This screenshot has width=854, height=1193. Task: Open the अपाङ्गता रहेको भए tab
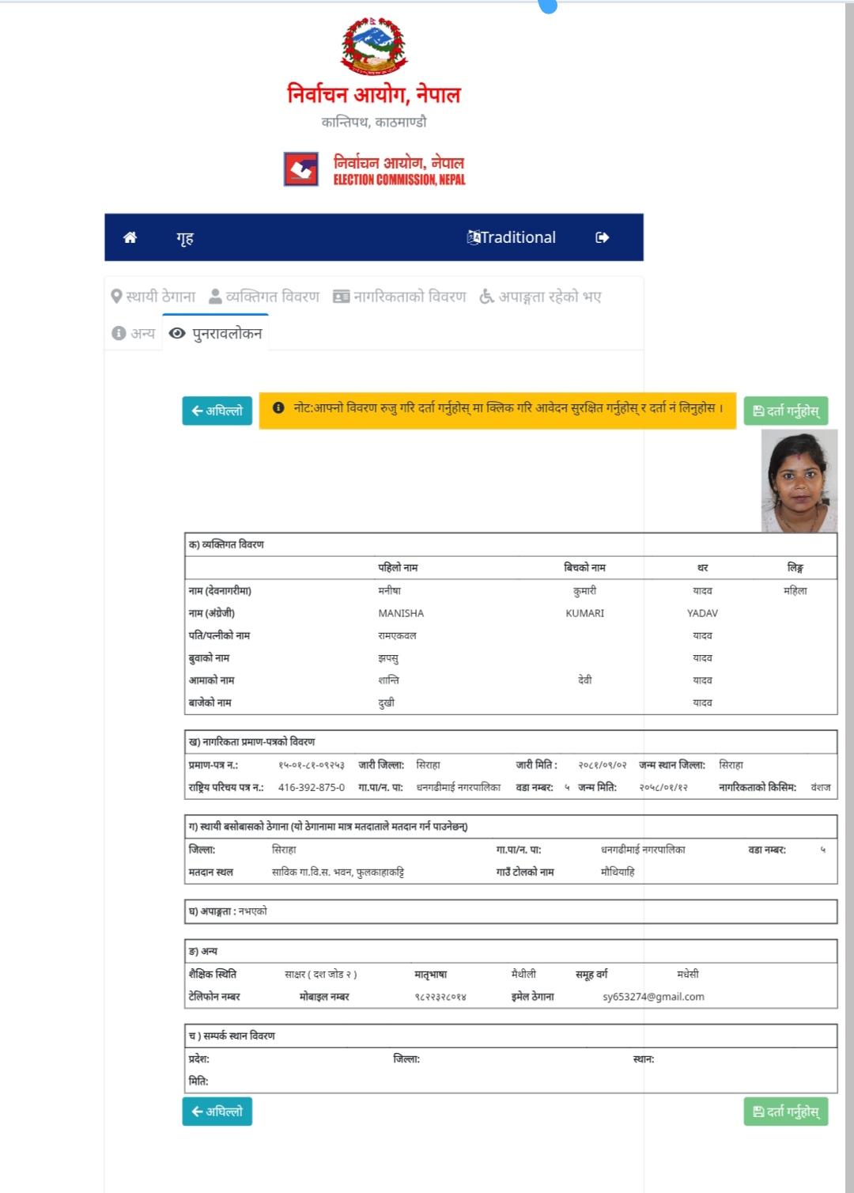[x=541, y=297]
